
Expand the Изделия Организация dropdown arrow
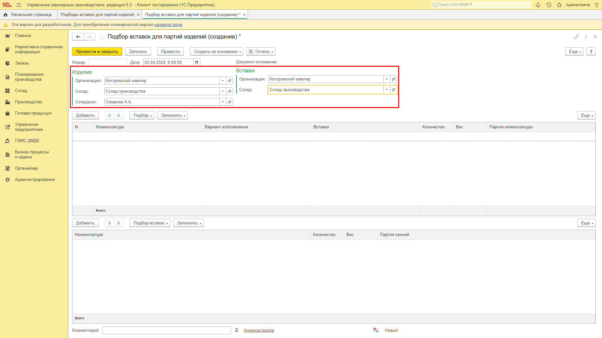pyautogui.click(x=223, y=81)
